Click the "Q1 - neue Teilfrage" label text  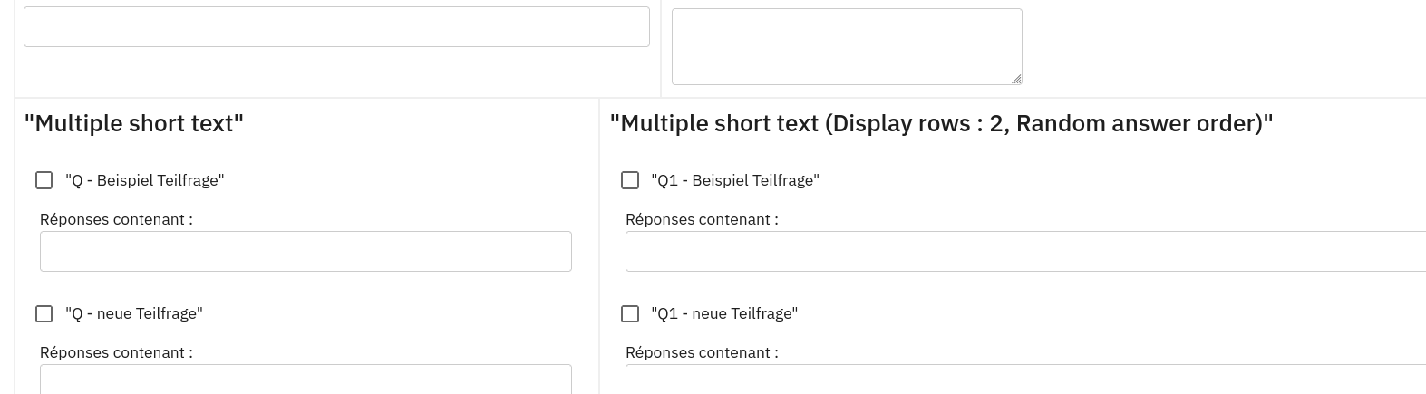[x=724, y=313]
